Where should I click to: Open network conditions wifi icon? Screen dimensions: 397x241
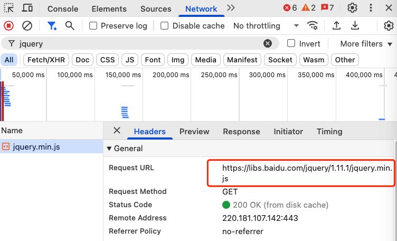click(313, 25)
